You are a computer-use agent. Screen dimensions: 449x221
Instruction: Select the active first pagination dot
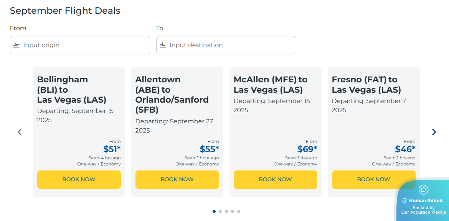(x=214, y=211)
